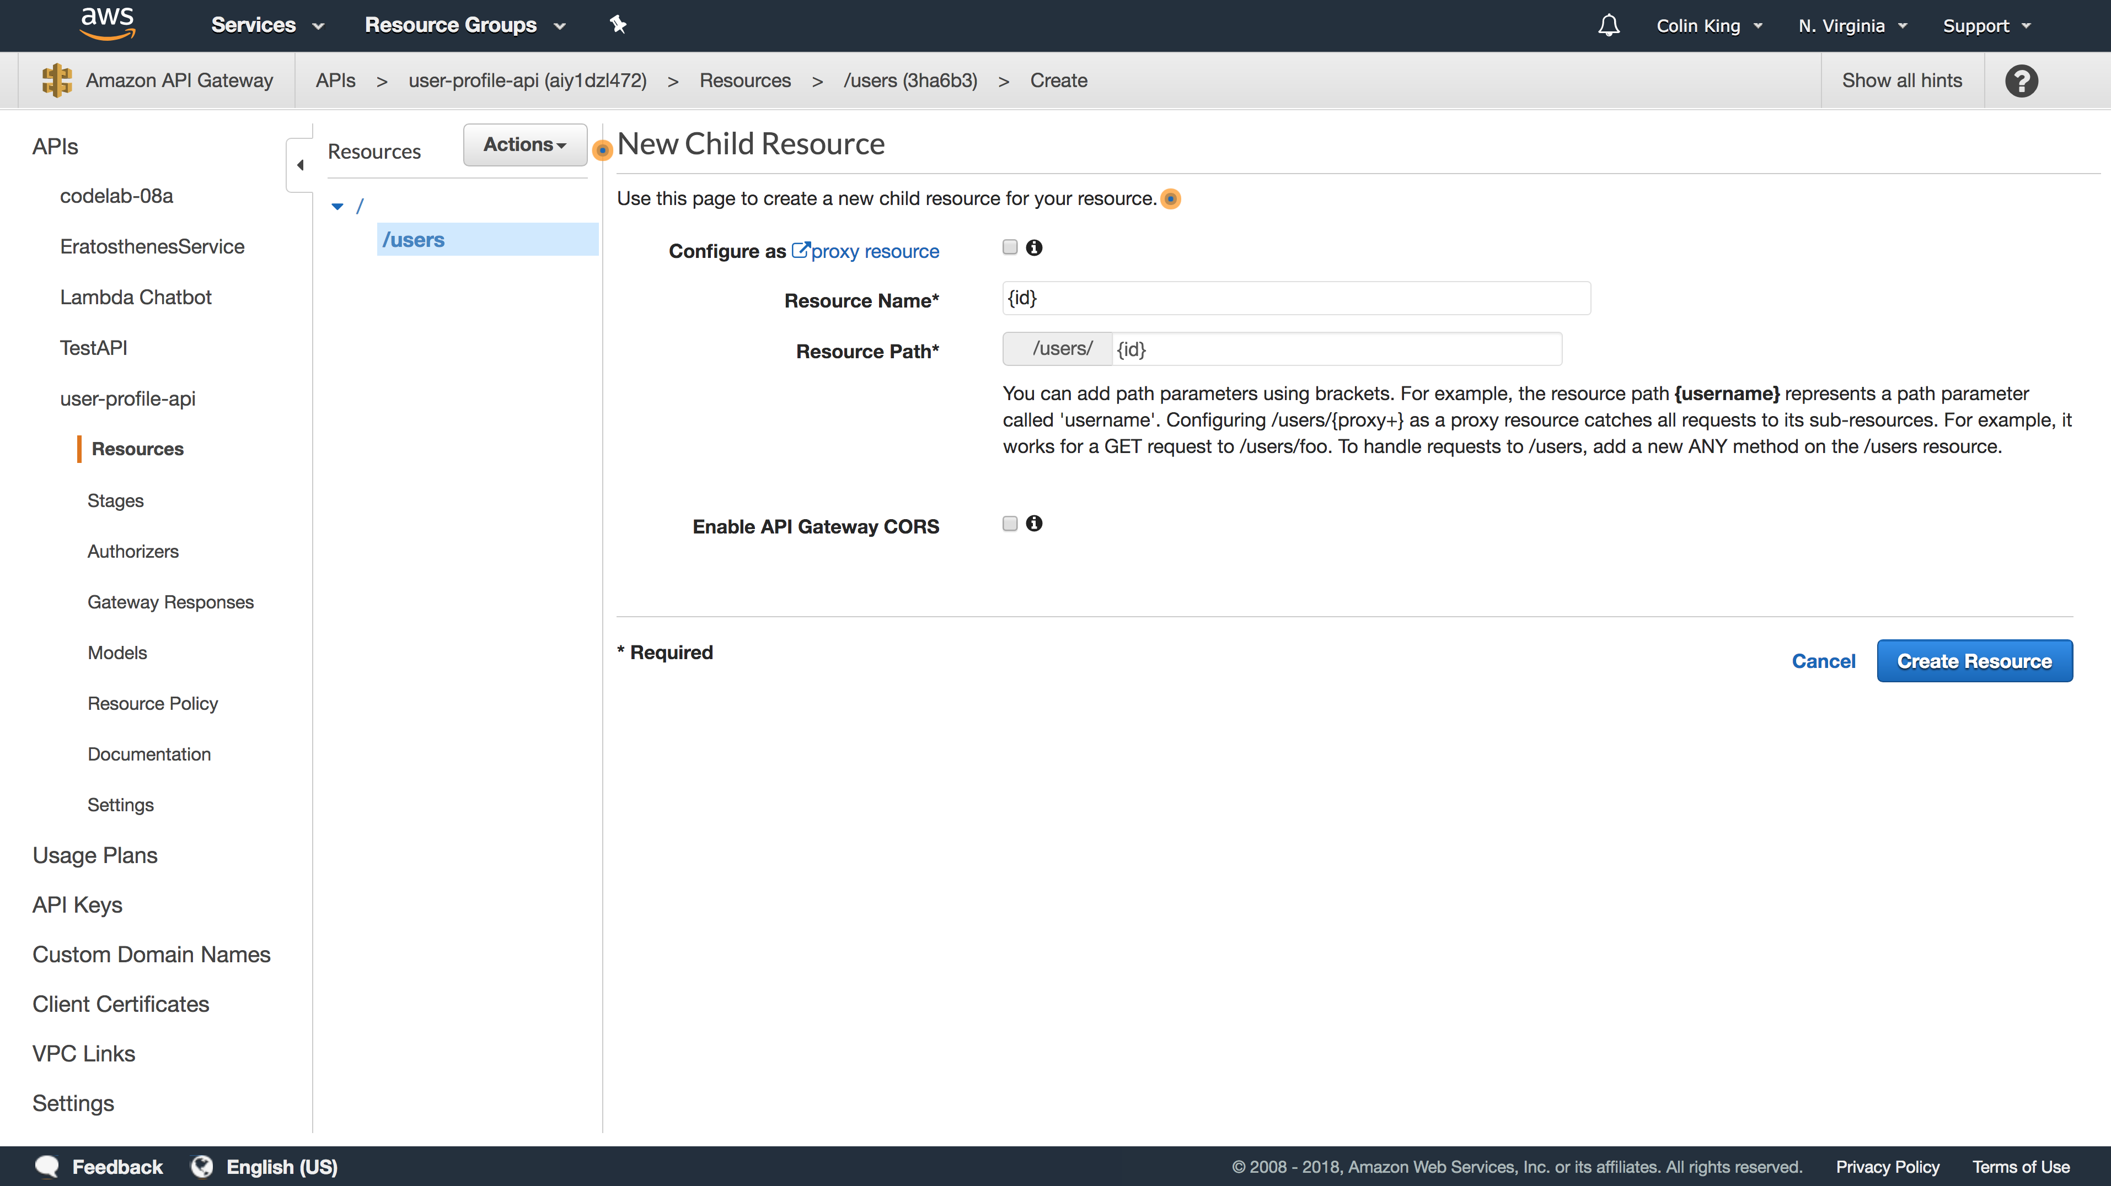Viewport: 2111px width, 1186px height.
Task: Click into the Resource Name input field
Action: (1295, 298)
